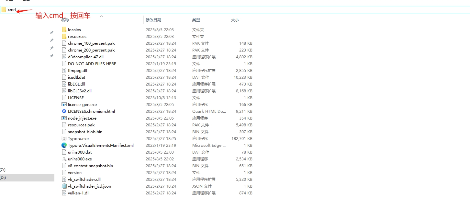
Task: Click the d3dcompiler_47.dll file icon
Action: (x=64, y=57)
